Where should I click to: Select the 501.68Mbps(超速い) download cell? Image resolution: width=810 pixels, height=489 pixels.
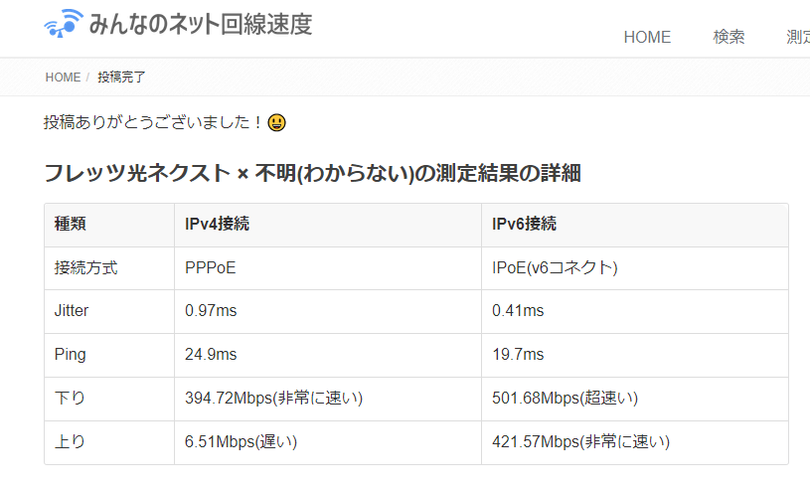[x=565, y=399]
